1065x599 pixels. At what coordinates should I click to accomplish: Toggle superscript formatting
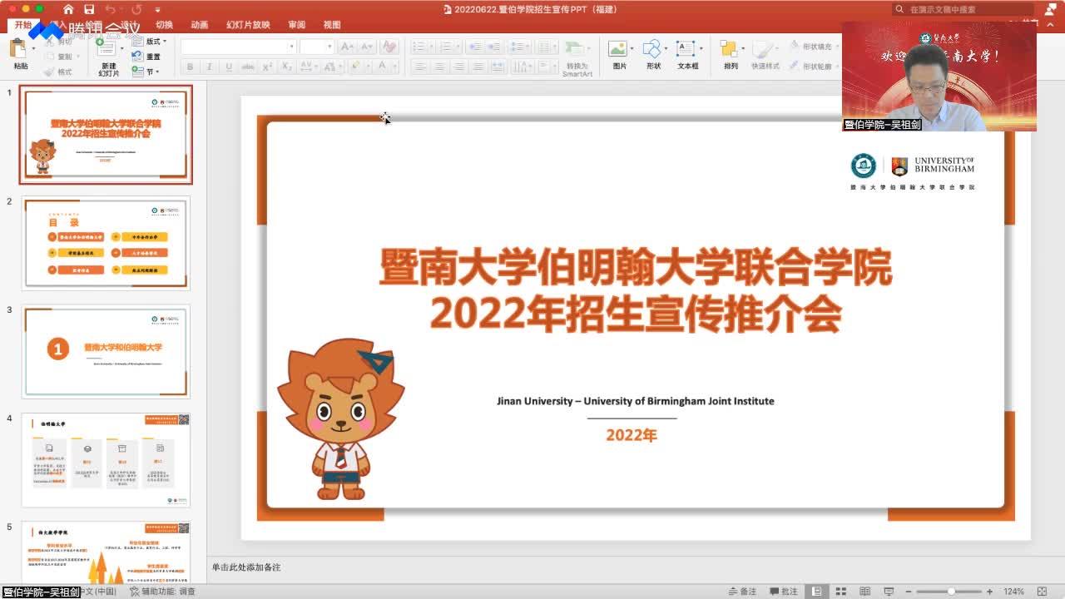267,67
